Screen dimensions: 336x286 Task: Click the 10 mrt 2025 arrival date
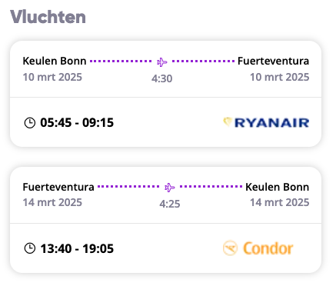click(280, 77)
